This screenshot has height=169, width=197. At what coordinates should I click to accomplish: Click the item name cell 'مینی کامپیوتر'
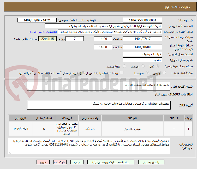coord(132,129)
